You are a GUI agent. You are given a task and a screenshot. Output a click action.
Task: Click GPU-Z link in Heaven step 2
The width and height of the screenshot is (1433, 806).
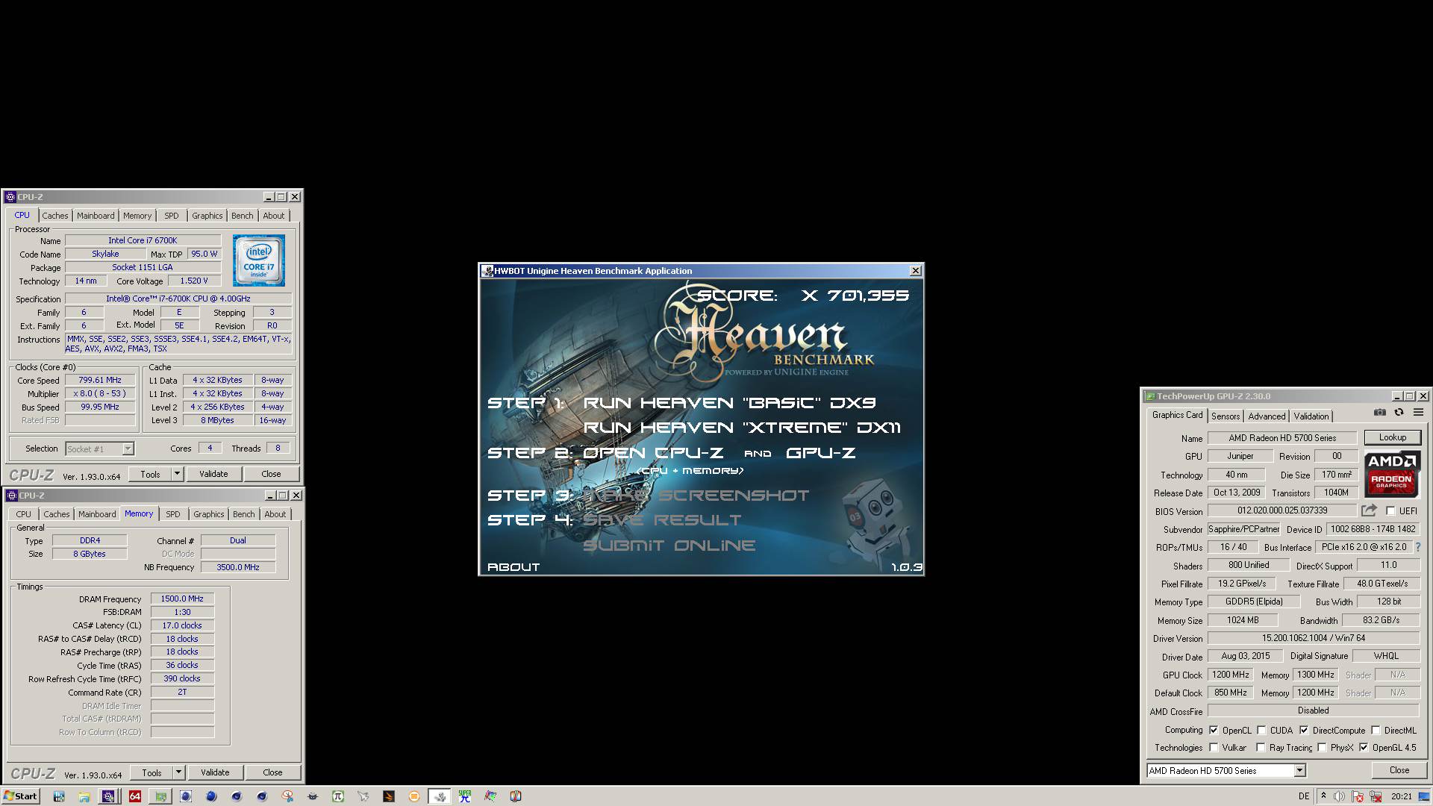(820, 453)
